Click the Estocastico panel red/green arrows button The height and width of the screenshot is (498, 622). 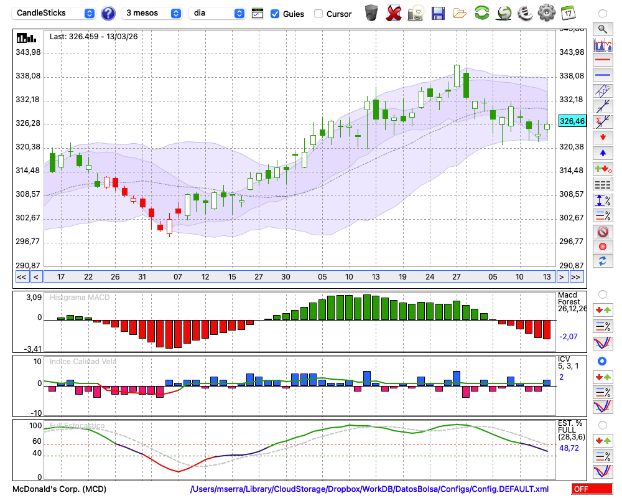tap(603, 440)
